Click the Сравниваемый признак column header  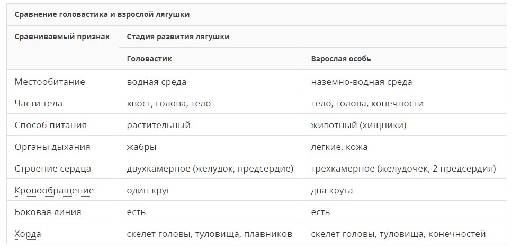[x=62, y=37]
